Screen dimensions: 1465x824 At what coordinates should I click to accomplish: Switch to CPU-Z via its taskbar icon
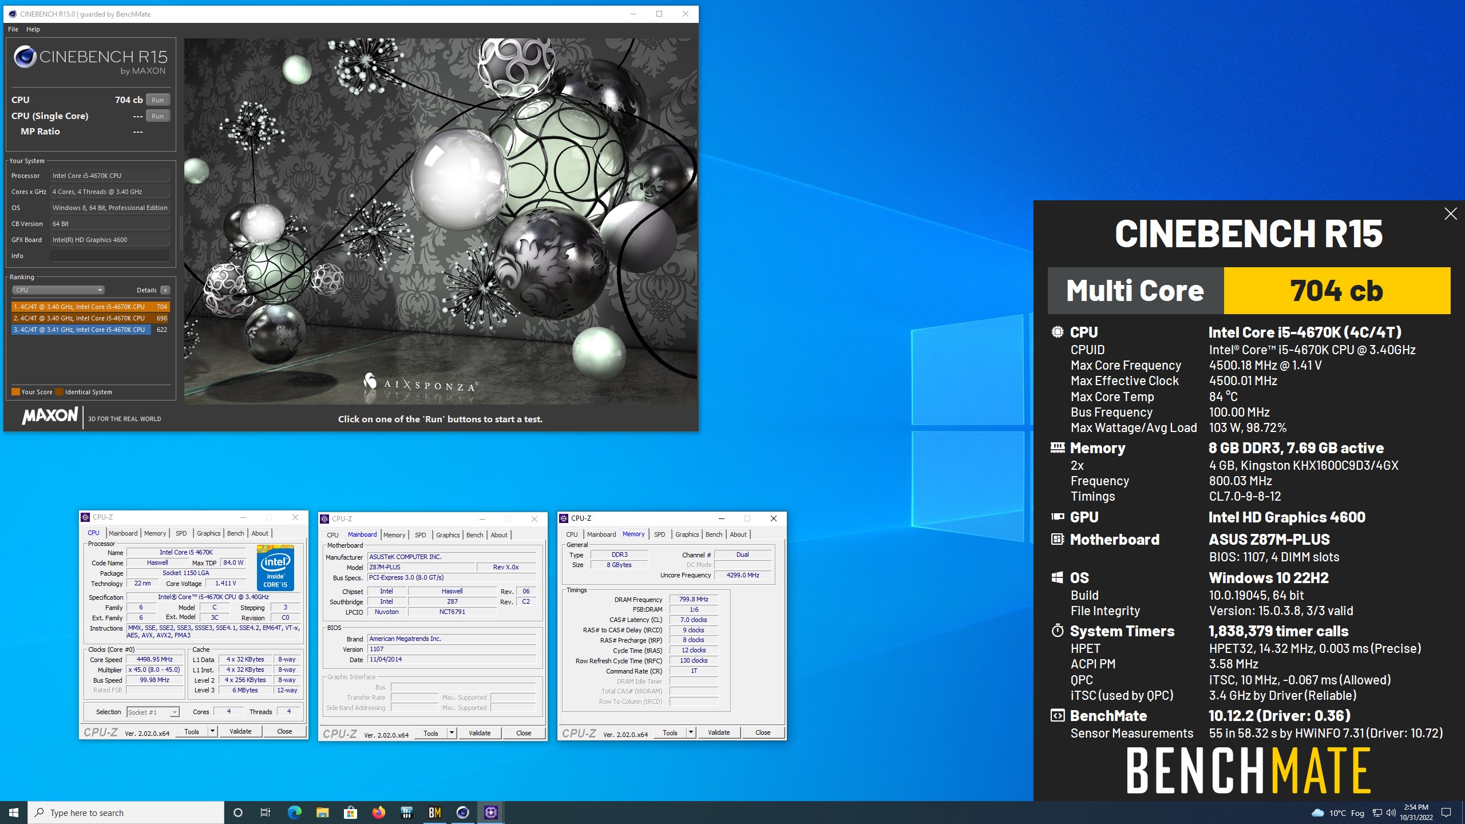491,813
